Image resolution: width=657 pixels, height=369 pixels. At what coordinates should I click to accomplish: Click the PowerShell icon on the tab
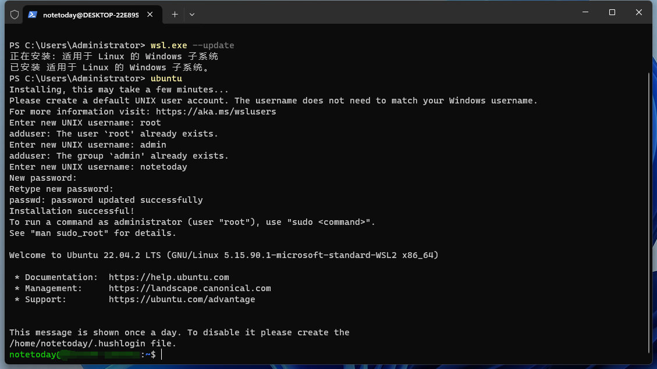click(x=33, y=15)
